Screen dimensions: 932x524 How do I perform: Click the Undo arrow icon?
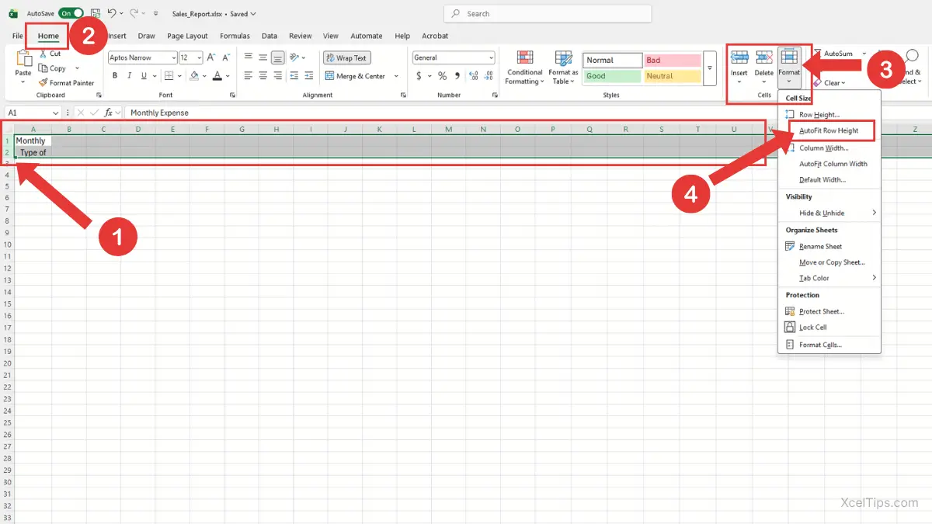pos(112,13)
